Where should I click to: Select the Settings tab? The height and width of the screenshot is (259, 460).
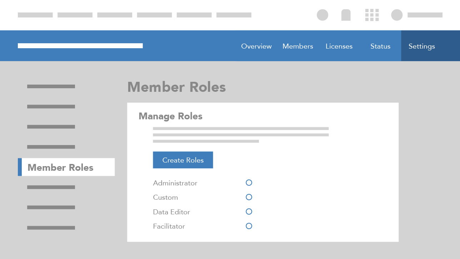click(x=422, y=46)
